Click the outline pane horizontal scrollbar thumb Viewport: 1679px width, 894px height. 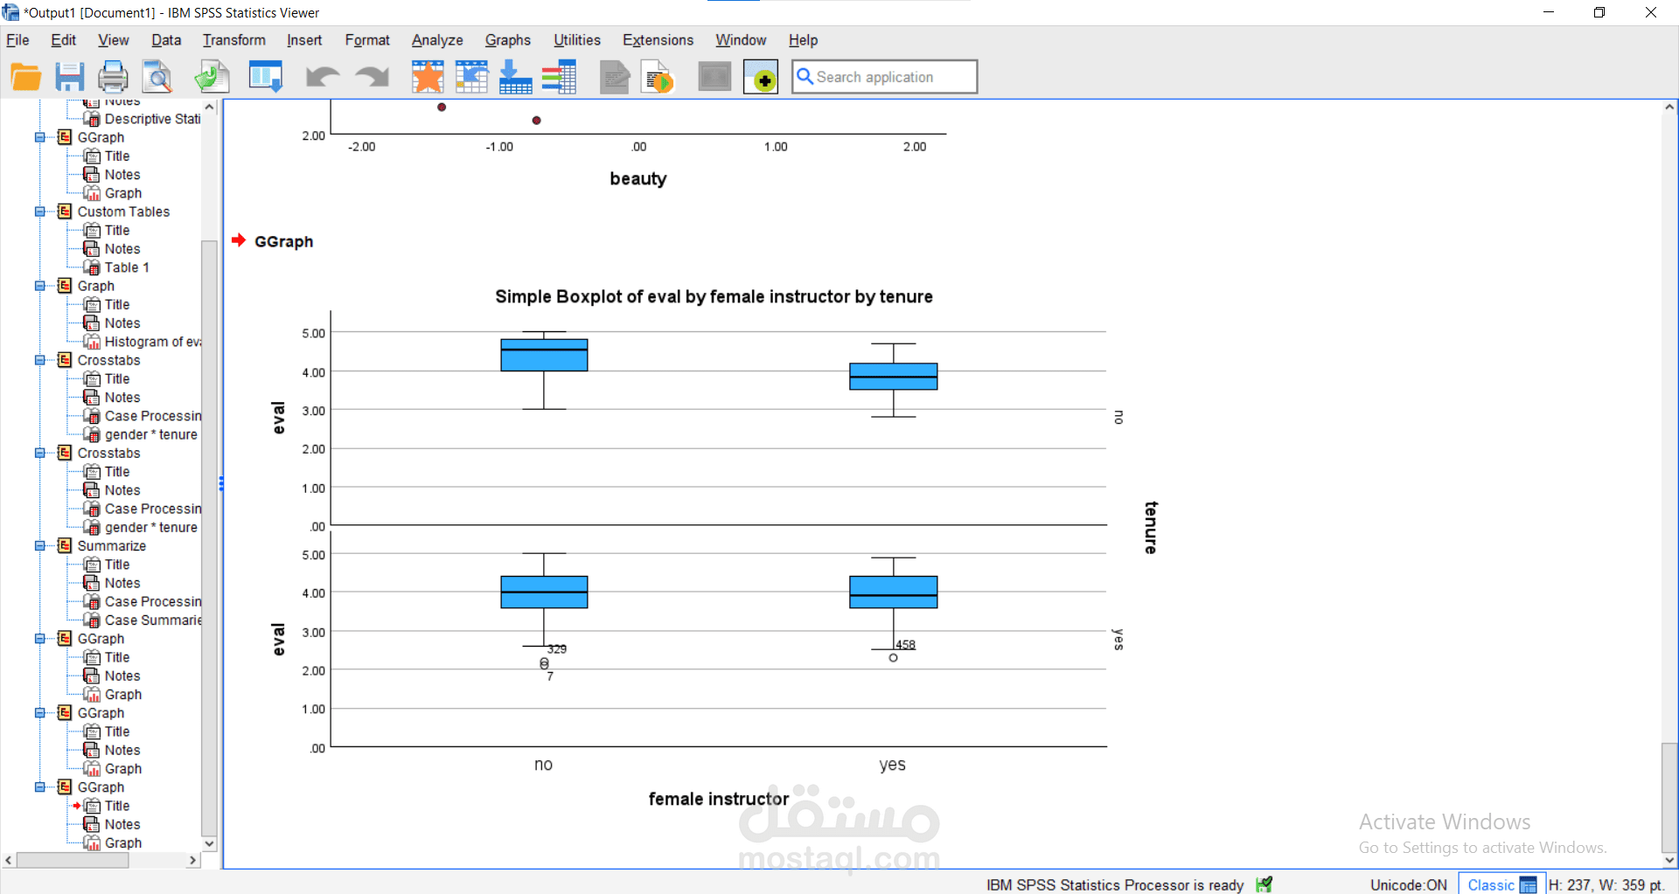click(73, 860)
